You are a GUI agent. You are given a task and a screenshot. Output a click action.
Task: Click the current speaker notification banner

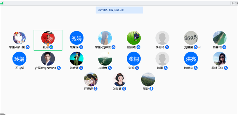pyautogui.click(x=119, y=10)
